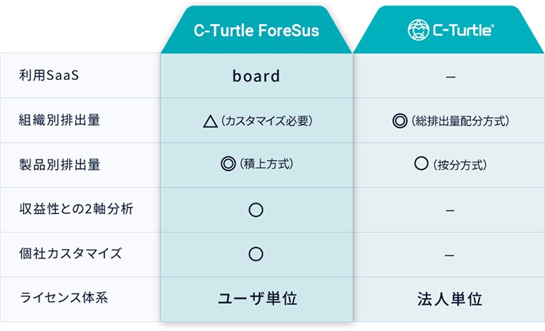Click the single circle next to 按分方式

coord(421,164)
